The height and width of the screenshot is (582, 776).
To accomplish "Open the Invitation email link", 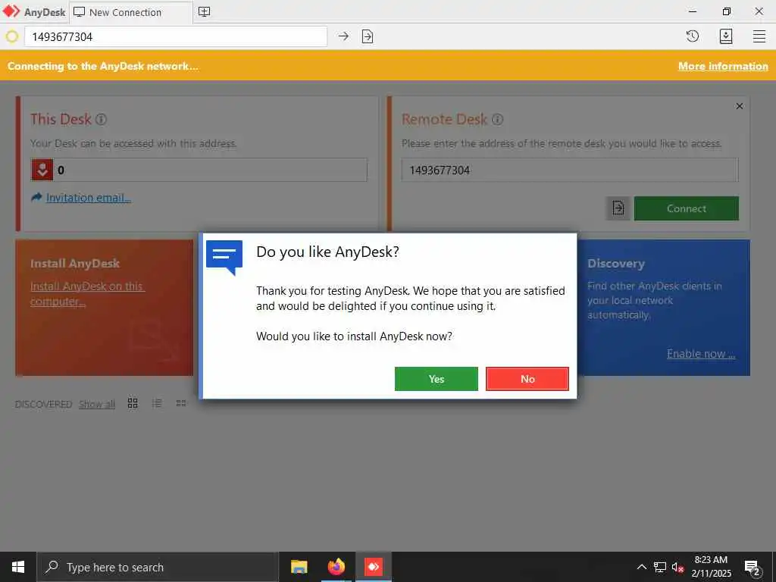I will [88, 198].
